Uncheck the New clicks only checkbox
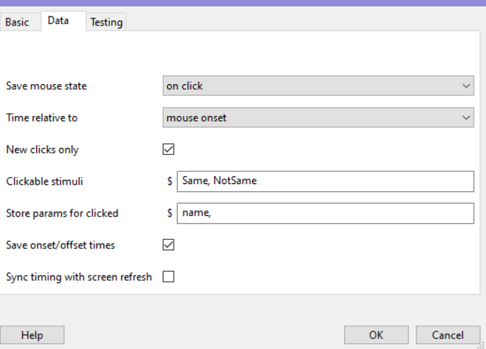This screenshot has width=486, height=349. 169,149
